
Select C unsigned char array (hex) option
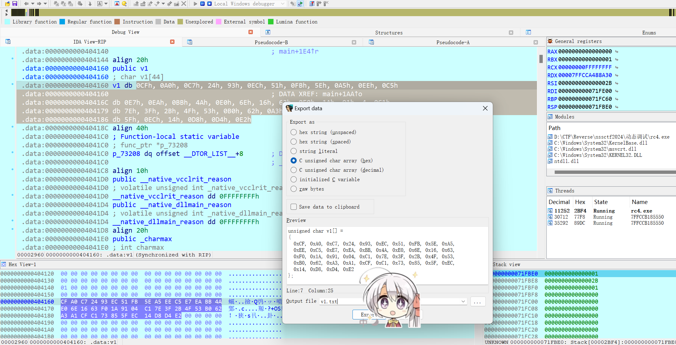(x=294, y=160)
